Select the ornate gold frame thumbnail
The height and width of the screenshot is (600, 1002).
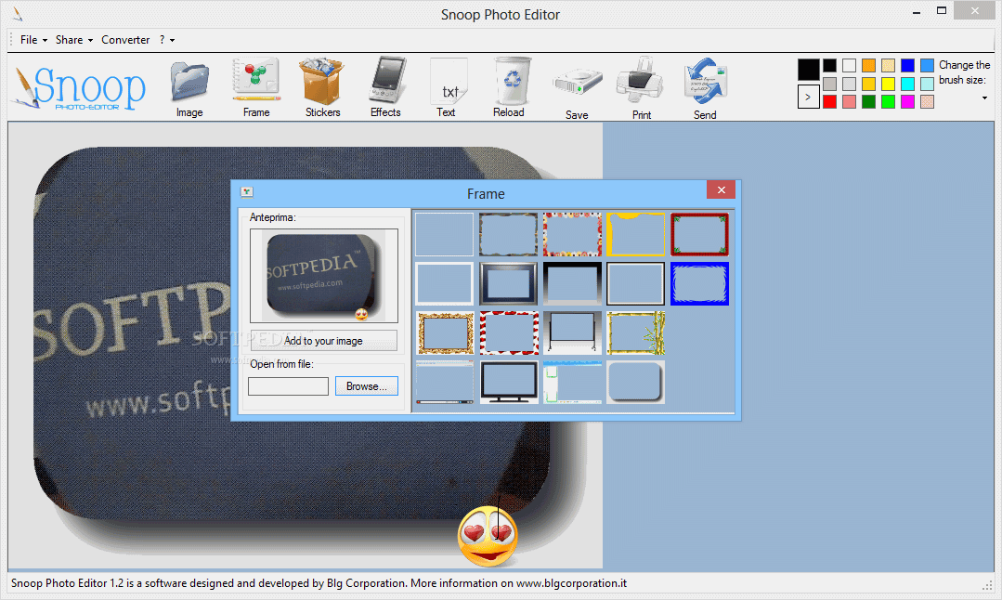coord(445,333)
